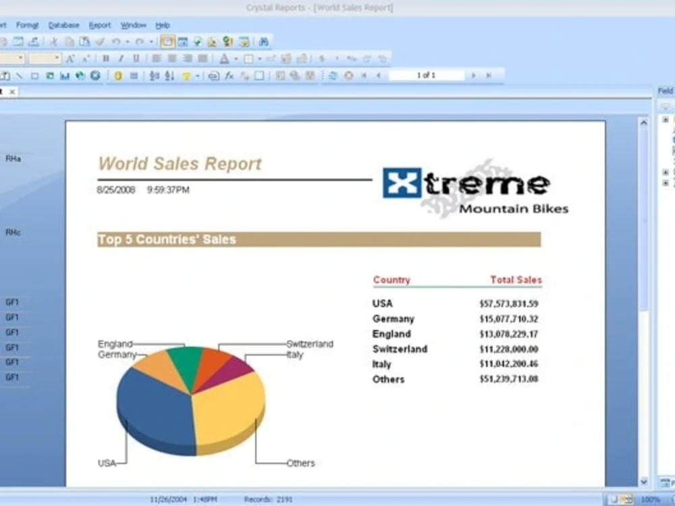Click the Copy icon
Viewport: 675px width, 506px height.
pos(70,41)
